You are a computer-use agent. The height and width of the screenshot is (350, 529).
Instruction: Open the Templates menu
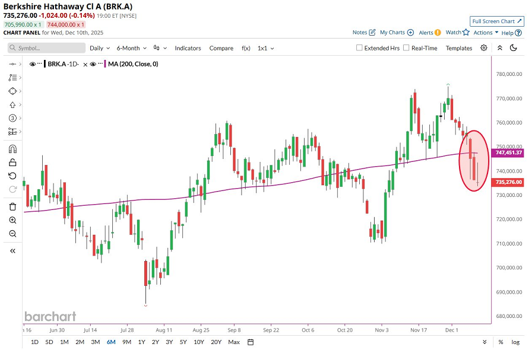[x=459, y=48]
